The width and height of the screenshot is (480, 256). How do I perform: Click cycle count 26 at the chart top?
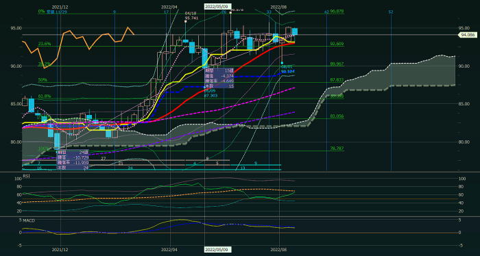(224, 12)
